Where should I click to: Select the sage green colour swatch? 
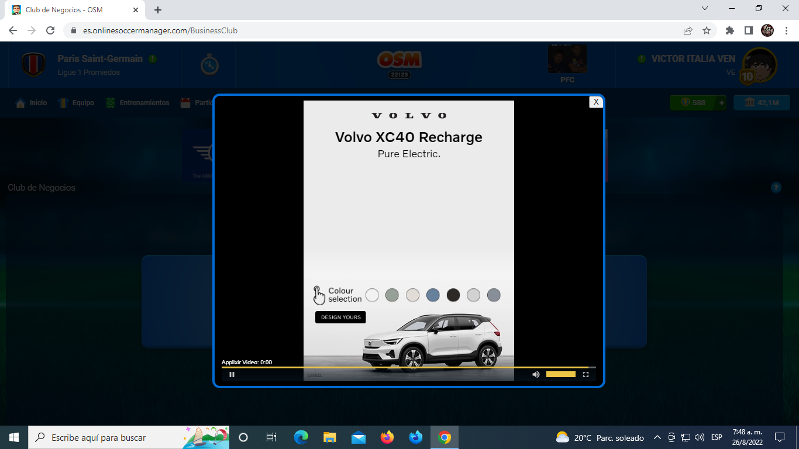(x=392, y=295)
